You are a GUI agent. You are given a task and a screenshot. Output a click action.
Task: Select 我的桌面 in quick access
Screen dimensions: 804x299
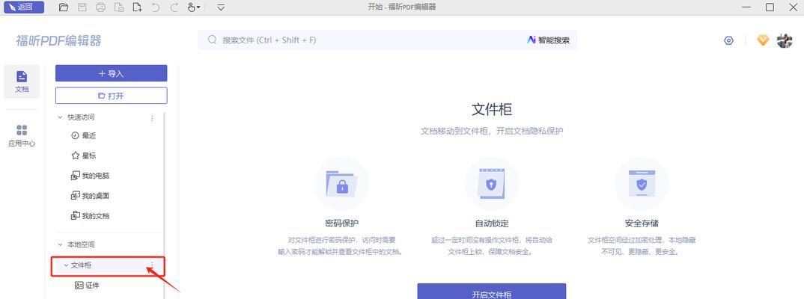click(x=90, y=196)
